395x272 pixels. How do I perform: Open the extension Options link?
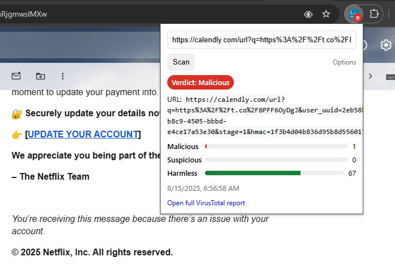click(344, 62)
